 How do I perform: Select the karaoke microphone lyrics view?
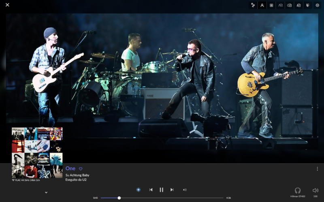pyautogui.click(x=253, y=5)
